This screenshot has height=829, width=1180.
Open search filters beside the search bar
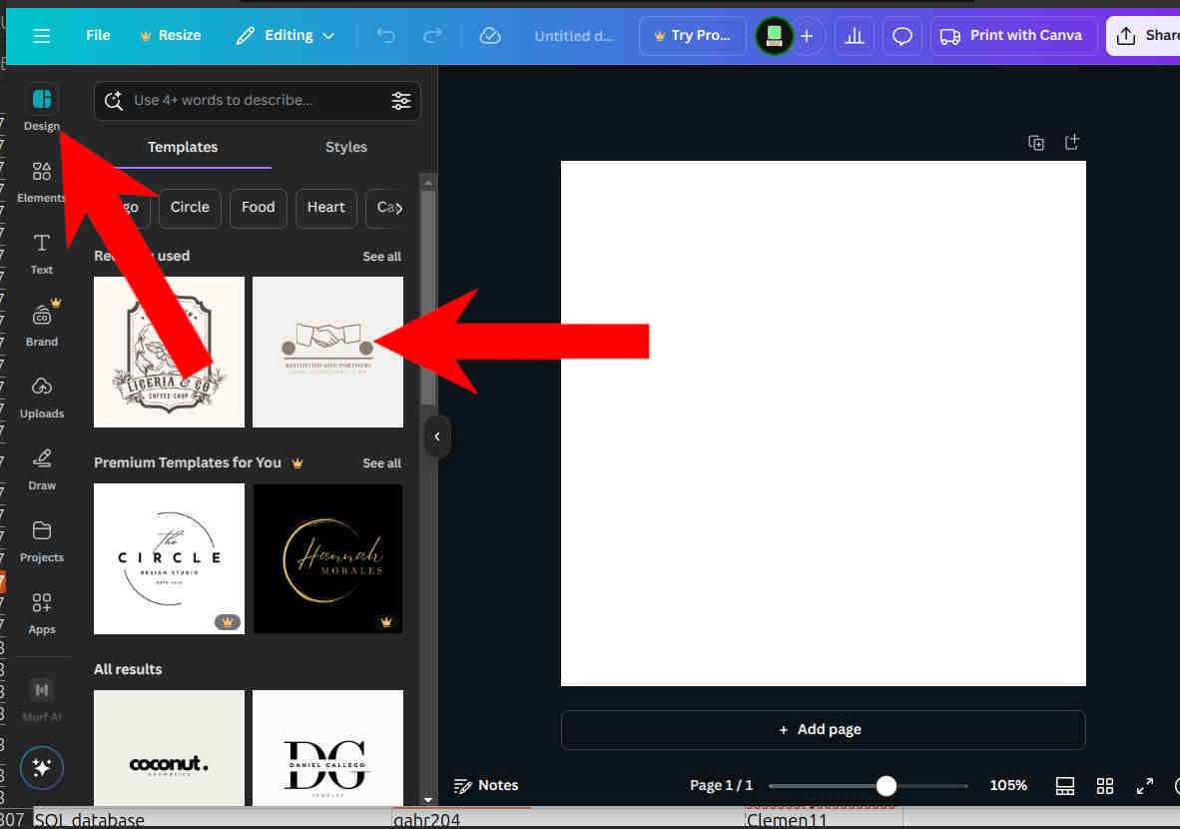point(401,101)
